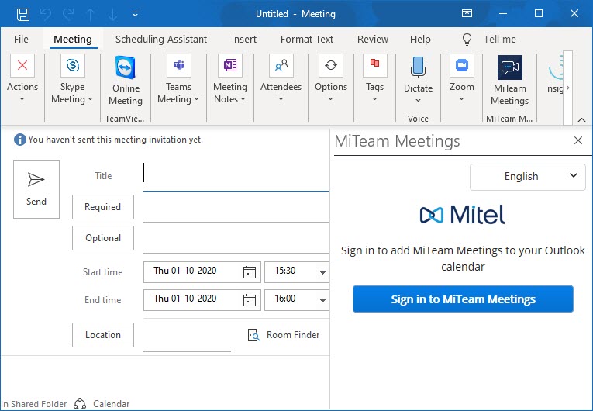The height and width of the screenshot is (411, 593).
Task: Open the 16:00 end time dropdown
Action: (322, 300)
